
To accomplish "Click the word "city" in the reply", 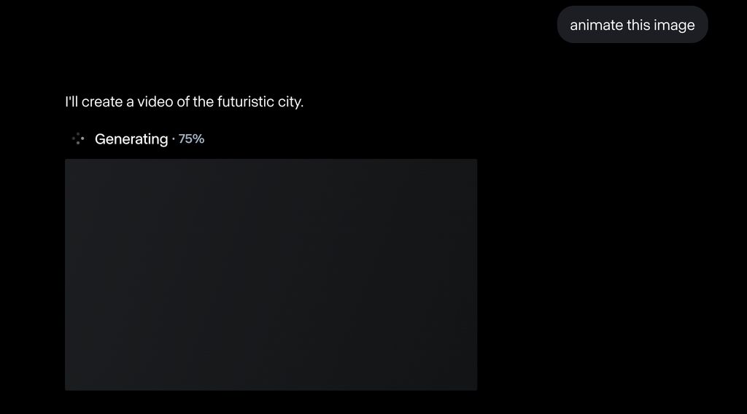I will 289,102.
